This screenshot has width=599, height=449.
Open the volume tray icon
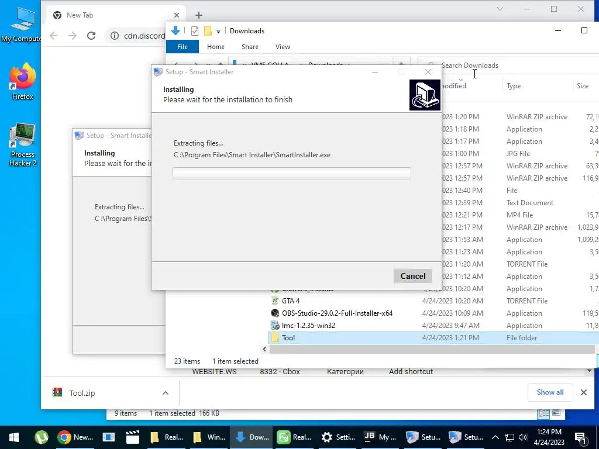pos(523,437)
